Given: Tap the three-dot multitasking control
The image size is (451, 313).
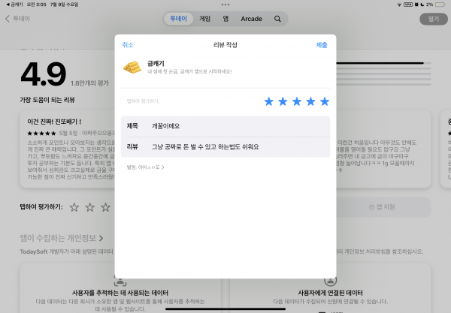Looking at the screenshot, I should (x=225, y=5).
